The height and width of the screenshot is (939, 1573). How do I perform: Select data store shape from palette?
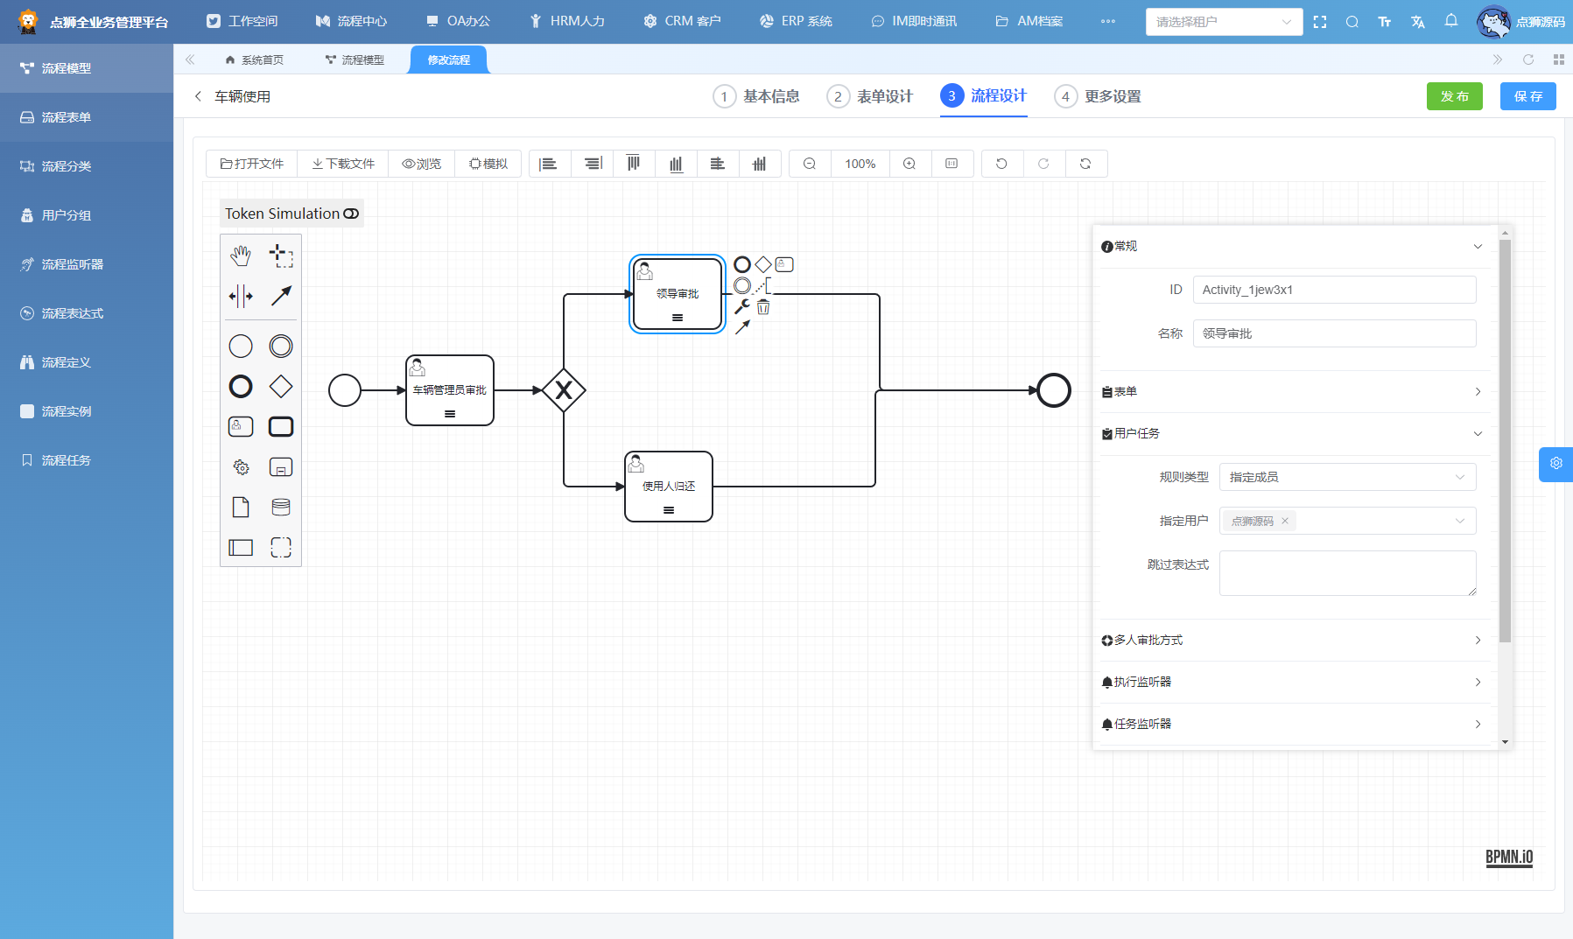[281, 508]
